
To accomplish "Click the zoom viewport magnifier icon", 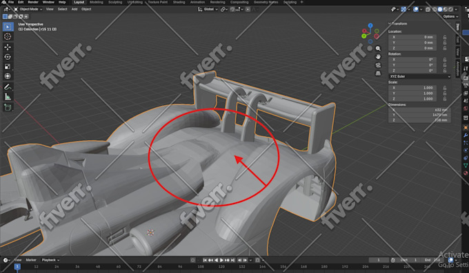I will pos(378,48).
